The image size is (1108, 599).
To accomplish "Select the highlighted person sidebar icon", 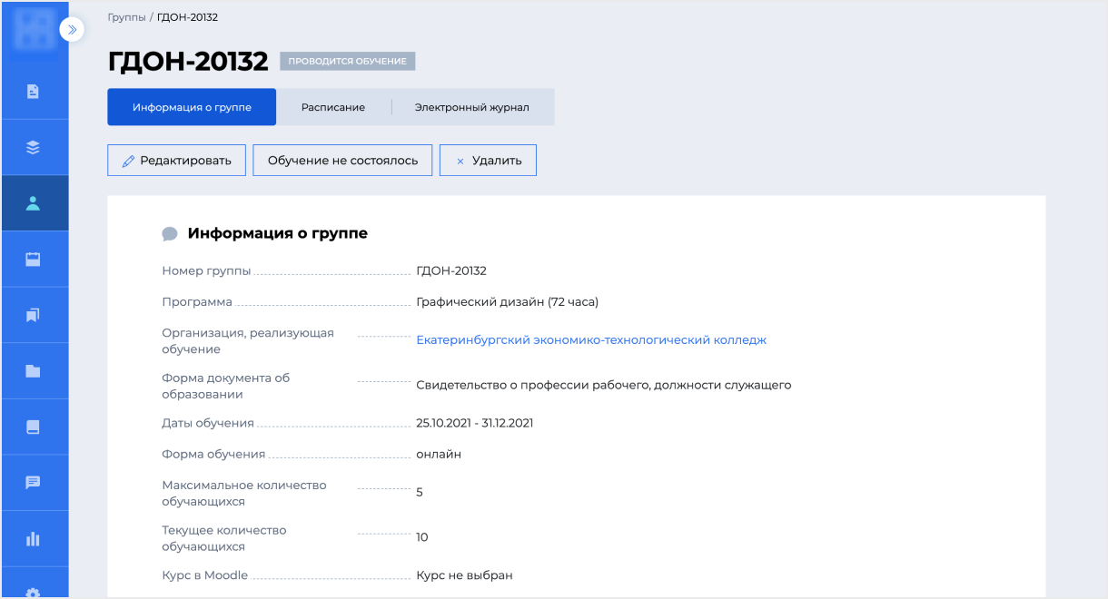I will click(34, 203).
